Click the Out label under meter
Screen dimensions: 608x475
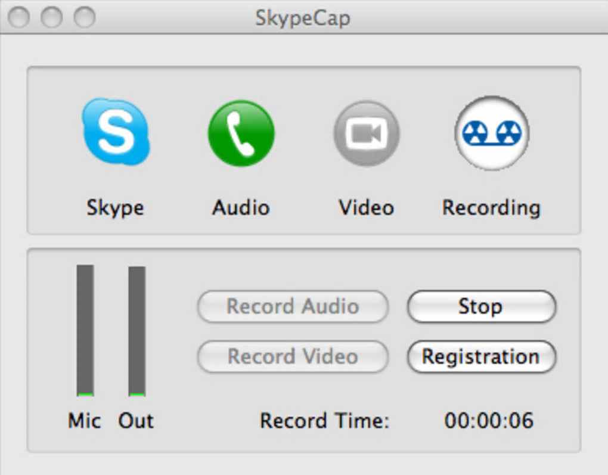[136, 421]
